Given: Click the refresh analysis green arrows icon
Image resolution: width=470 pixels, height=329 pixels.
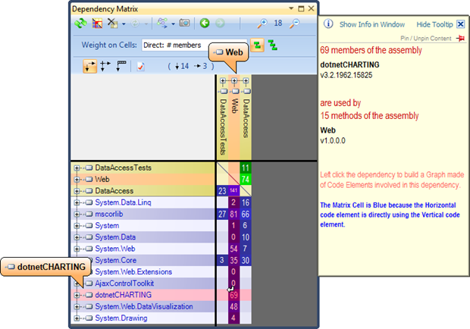Looking at the screenshot, I should (80, 23).
